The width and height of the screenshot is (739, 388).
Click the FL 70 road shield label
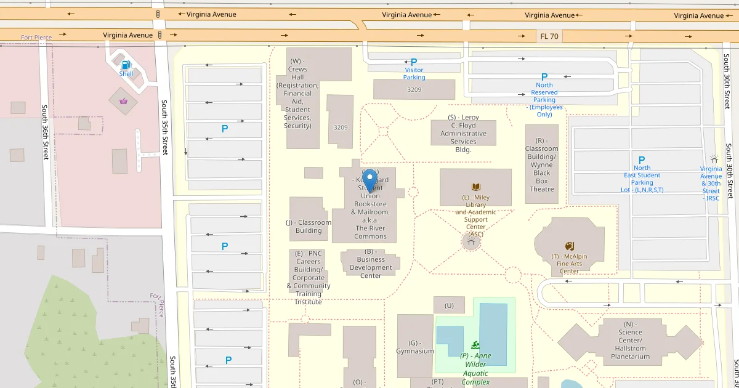548,36
